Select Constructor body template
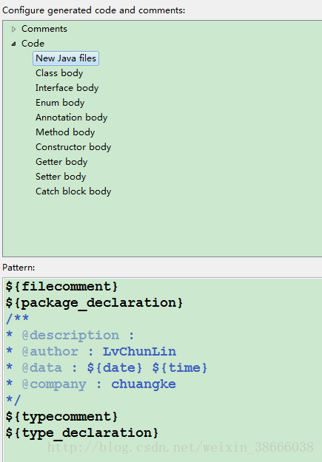 click(x=73, y=147)
